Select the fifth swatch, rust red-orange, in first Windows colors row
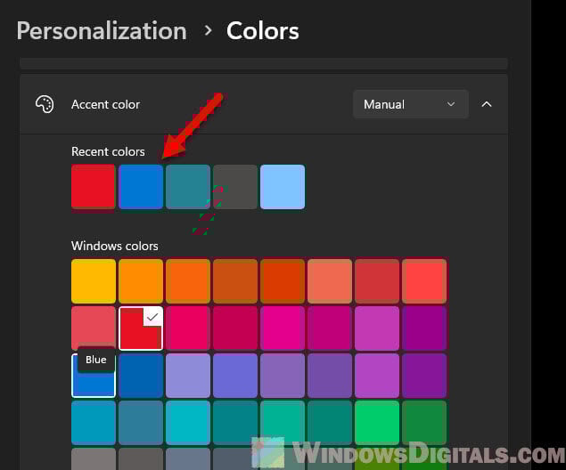The width and height of the screenshot is (566, 470). (x=283, y=281)
